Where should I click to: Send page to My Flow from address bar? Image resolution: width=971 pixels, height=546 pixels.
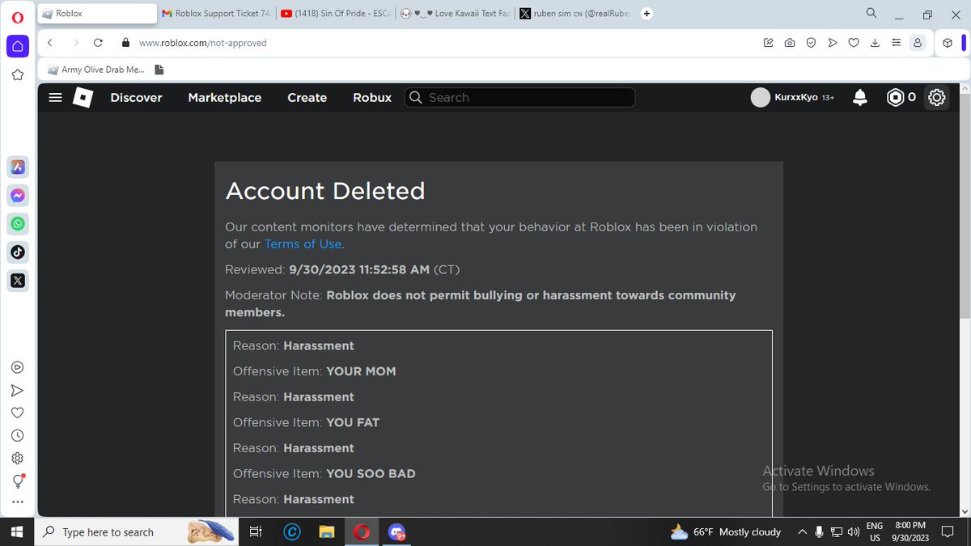pos(832,43)
